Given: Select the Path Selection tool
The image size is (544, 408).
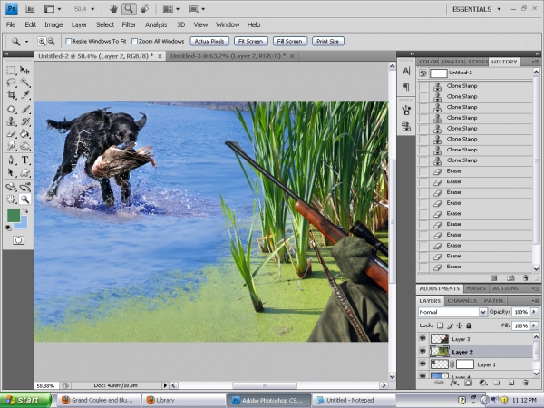Looking at the screenshot, I should (11, 172).
